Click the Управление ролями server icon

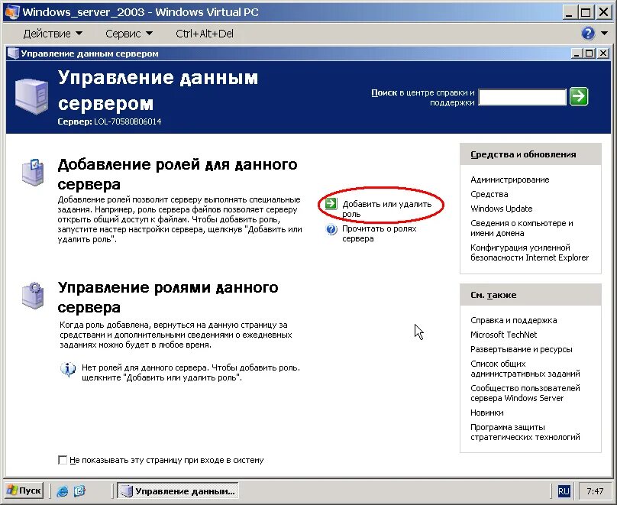click(x=33, y=296)
